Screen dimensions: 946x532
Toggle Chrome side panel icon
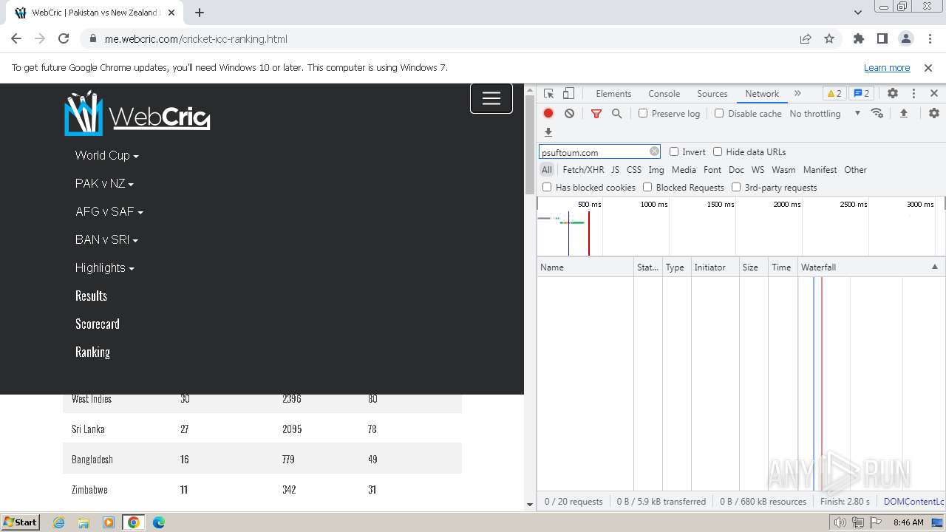tap(882, 39)
